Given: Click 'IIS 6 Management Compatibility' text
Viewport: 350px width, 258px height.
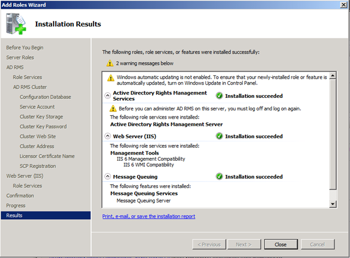Looking at the screenshot, I should pyautogui.click(x=151, y=159).
